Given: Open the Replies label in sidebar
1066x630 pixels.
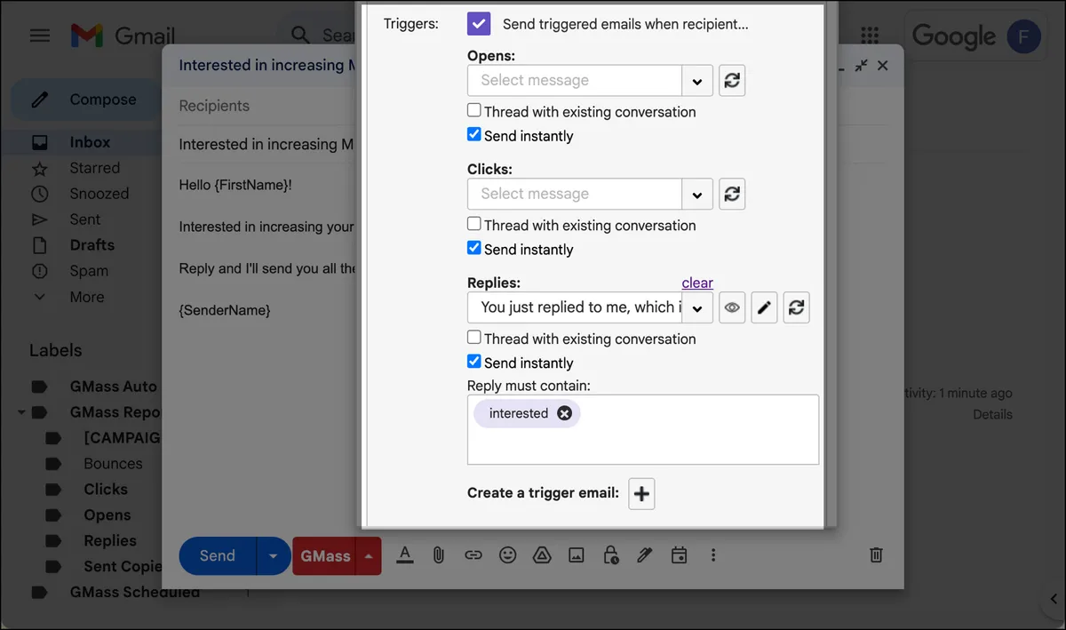Looking at the screenshot, I should pyautogui.click(x=110, y=541).
